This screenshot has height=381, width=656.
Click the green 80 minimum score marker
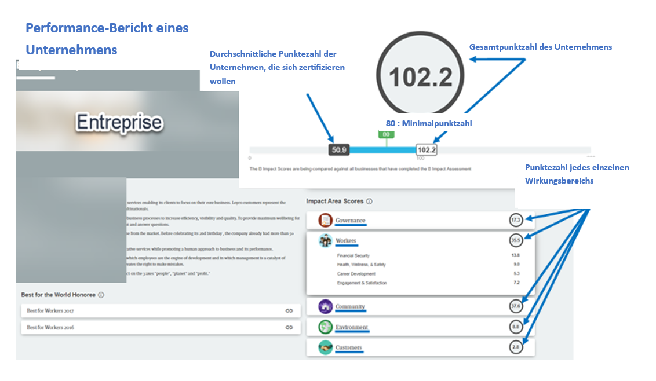pyautogui.click(x=386, y=134)
